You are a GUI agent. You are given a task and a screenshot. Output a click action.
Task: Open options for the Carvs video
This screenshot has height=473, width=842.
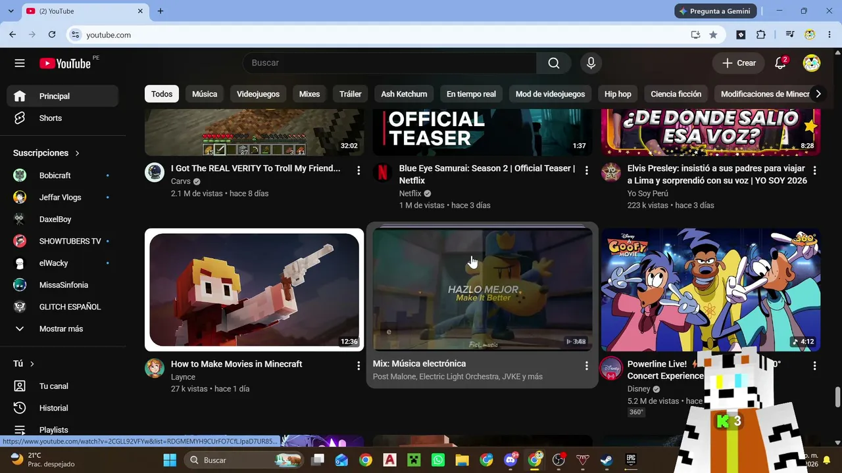click(359, 170)
